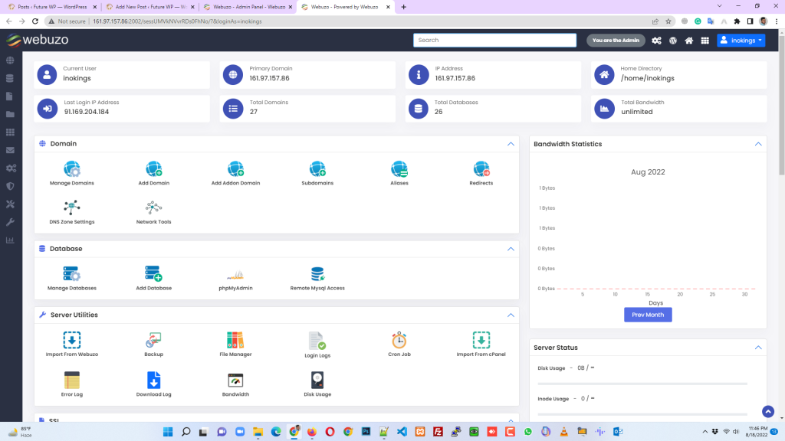
Task: Click the envelope email icon in sidebar
Action: [10, 150]
